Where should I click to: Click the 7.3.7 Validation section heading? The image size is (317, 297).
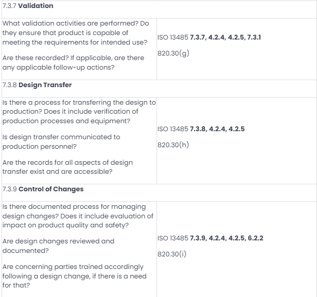(28, 6)
